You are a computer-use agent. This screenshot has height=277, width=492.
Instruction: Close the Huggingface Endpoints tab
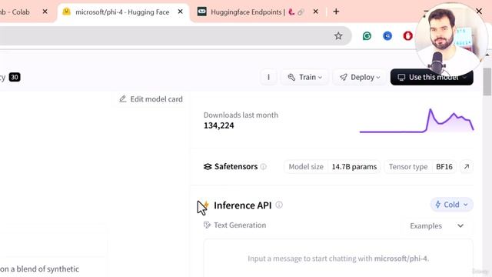coord(315,12)
